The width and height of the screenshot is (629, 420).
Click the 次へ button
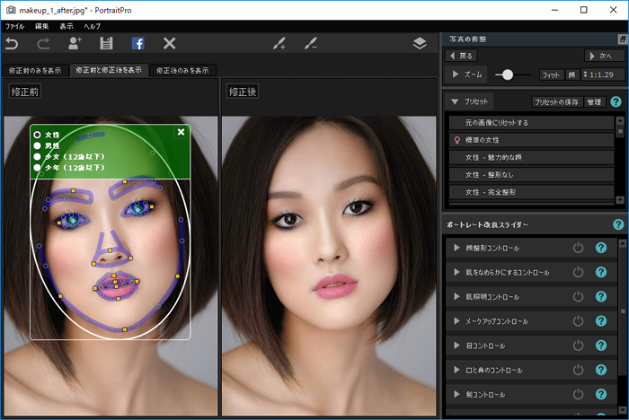(x=605, y=56)
